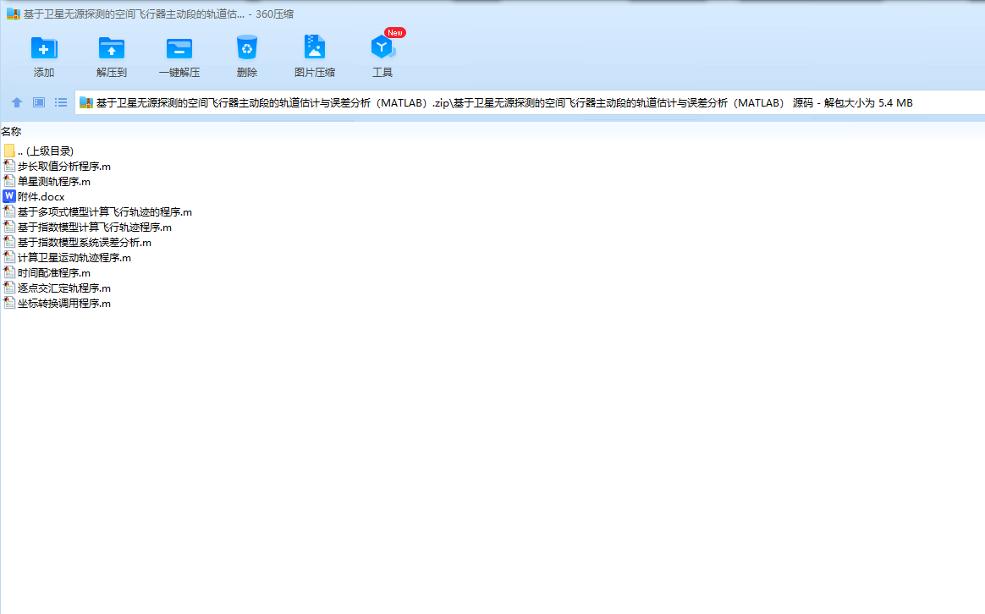Select file 步长取值分析程序.m
This screenshot has height=614, width=985.
(64, 167)
